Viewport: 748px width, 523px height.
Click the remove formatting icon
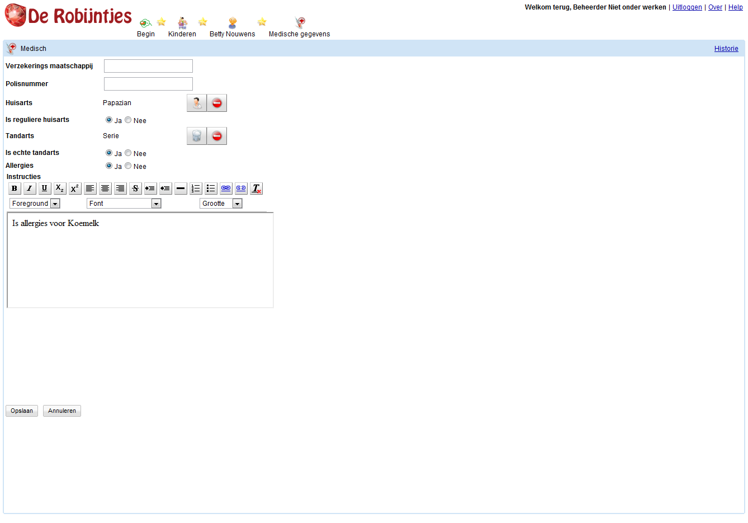[256, 189]
